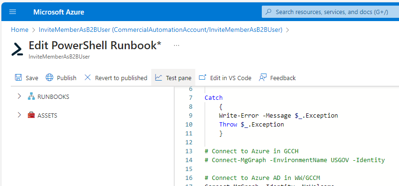Screen dimensions: 399x186
Task: Click the Revert X icon
Action: [88, 77]
